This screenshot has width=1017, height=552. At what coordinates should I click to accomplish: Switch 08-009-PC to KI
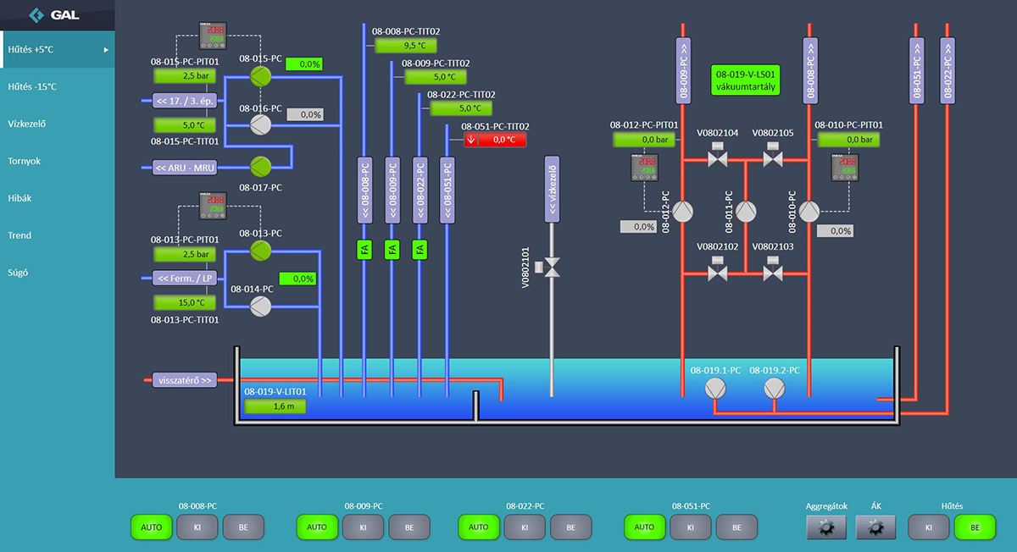click(363, 527)
